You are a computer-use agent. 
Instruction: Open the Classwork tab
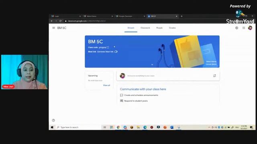145,28
